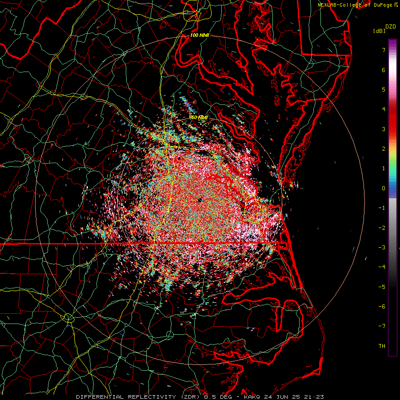Click the 7 value on the dB scale

384,50
